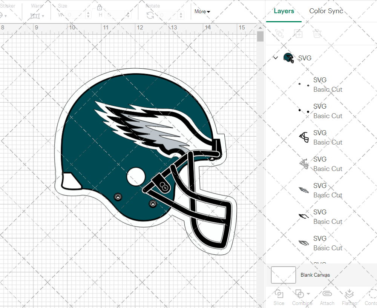The width and height of the screenshot is (377, 308).
Task: Open the Combine dropdown arrow
Action: (308, 294)
